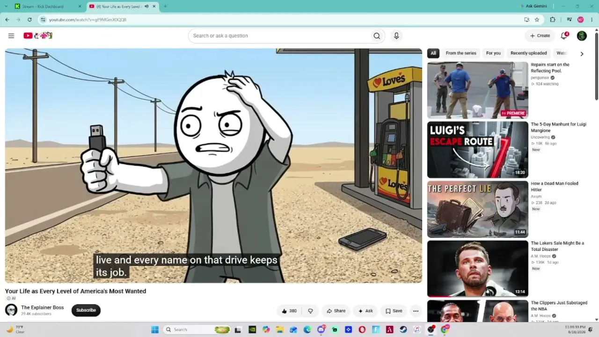Open Ask Gemini in Chrome
The image size is (599, 337).
coord(533,7)
